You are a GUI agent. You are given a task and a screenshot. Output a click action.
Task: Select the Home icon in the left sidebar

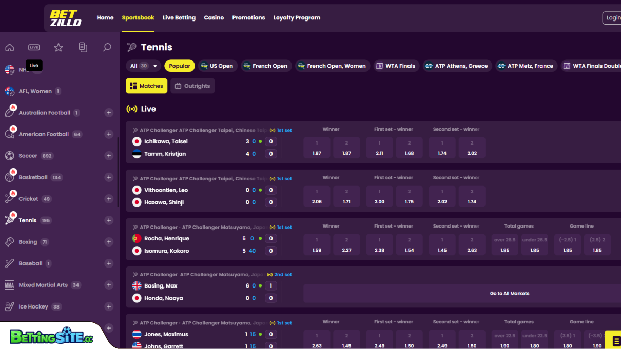pos(9,47)
